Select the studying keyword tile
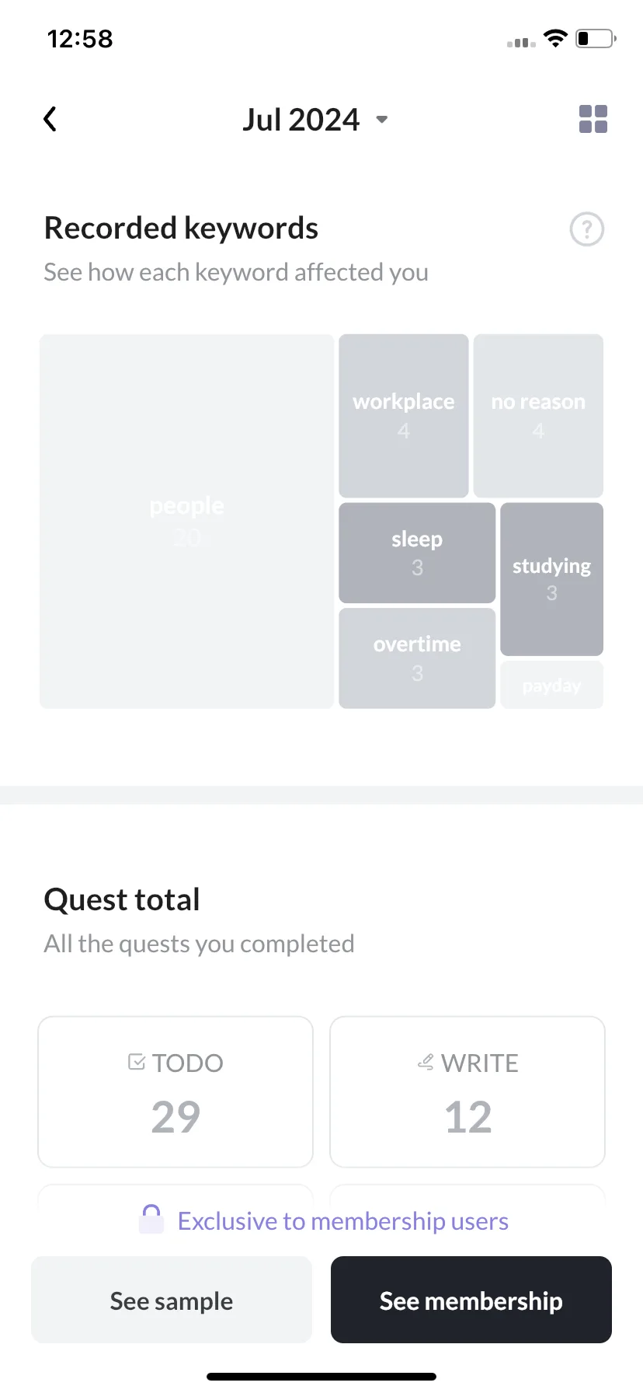Image resolution: width=643 pixels, height=1393 pixels. tap(551, 579)
